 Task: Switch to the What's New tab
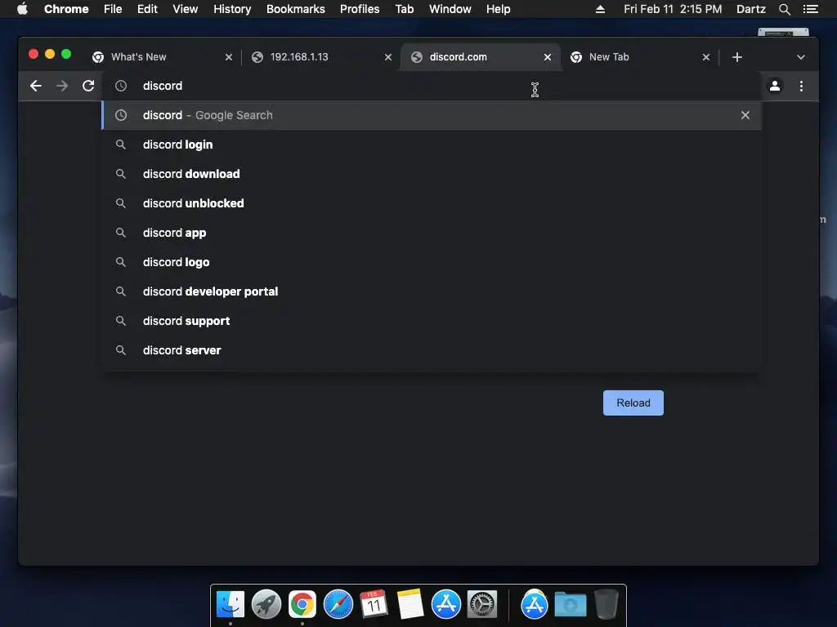point(160,57)
